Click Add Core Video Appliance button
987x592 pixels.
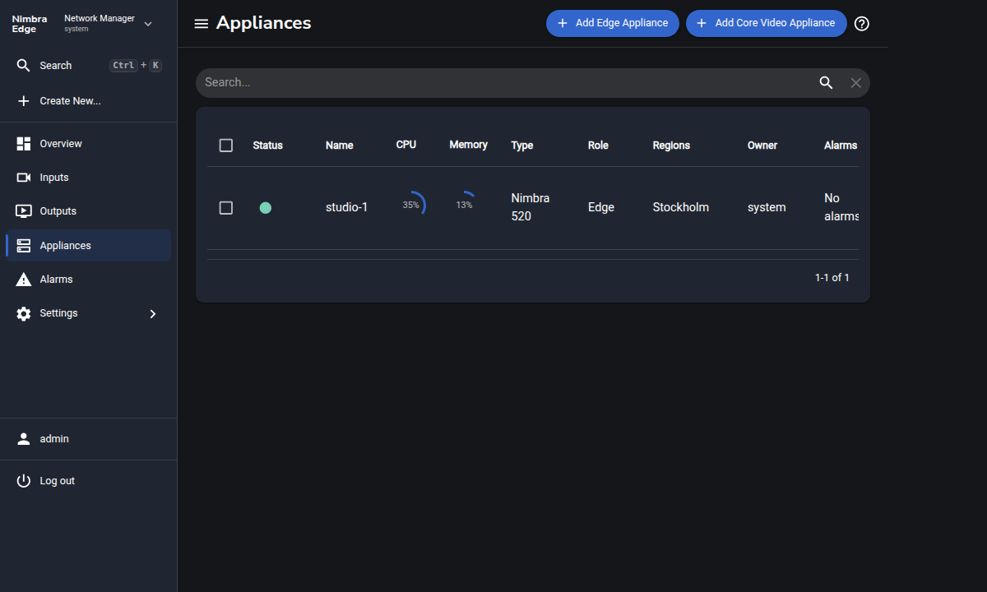tap(767, 23)
